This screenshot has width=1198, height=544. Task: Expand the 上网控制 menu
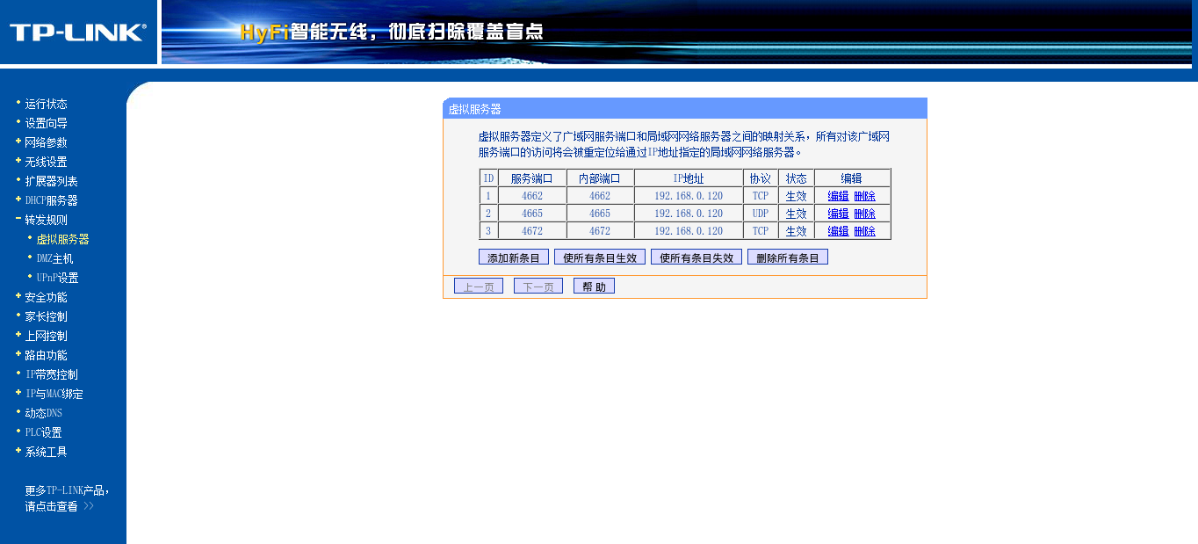click(46, 336)
